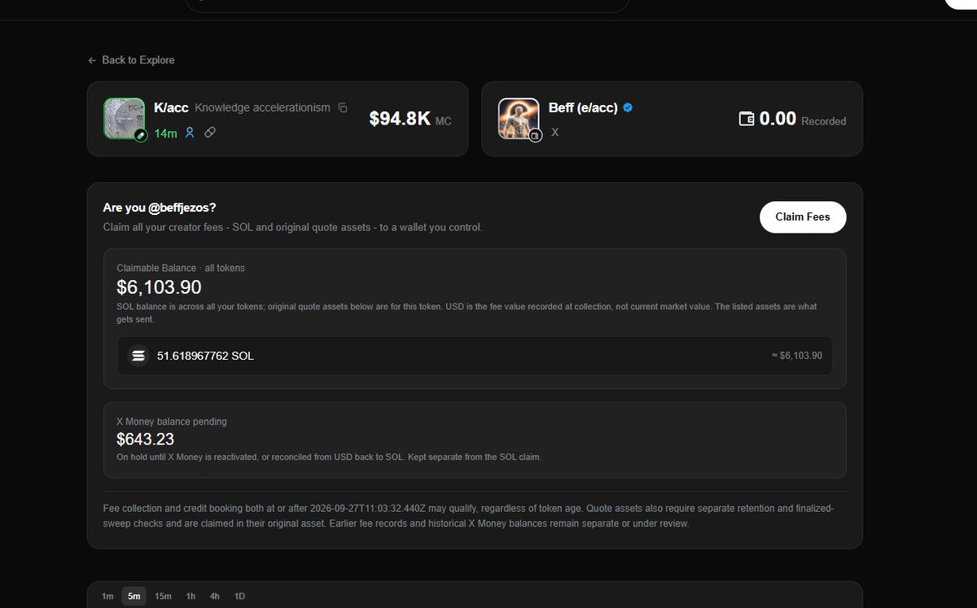Image resolution: width=977 pixels, height=608 pixels.
Task: Open the K/acc token thumbnail image
Action: 125,119
